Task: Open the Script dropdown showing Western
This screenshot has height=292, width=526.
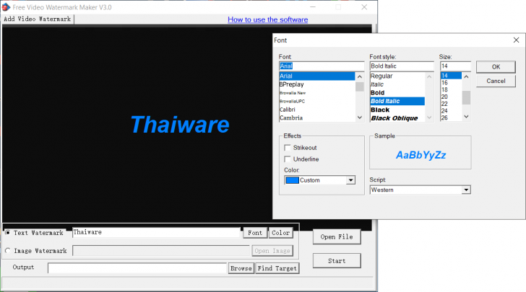Action: click(466, 190)
